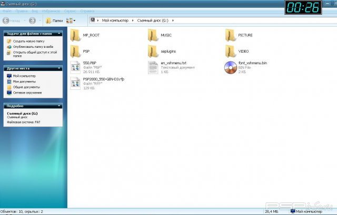The image size is (337, 215).
Task: Open Сетевое окружение from other places
Action: pyautogui.click(x=26, y=93)
